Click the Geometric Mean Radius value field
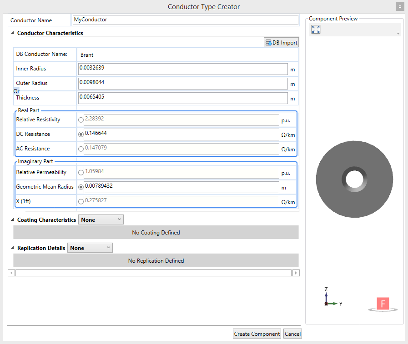Viewport: 408px width, 344px height. (x=181, y=187)
